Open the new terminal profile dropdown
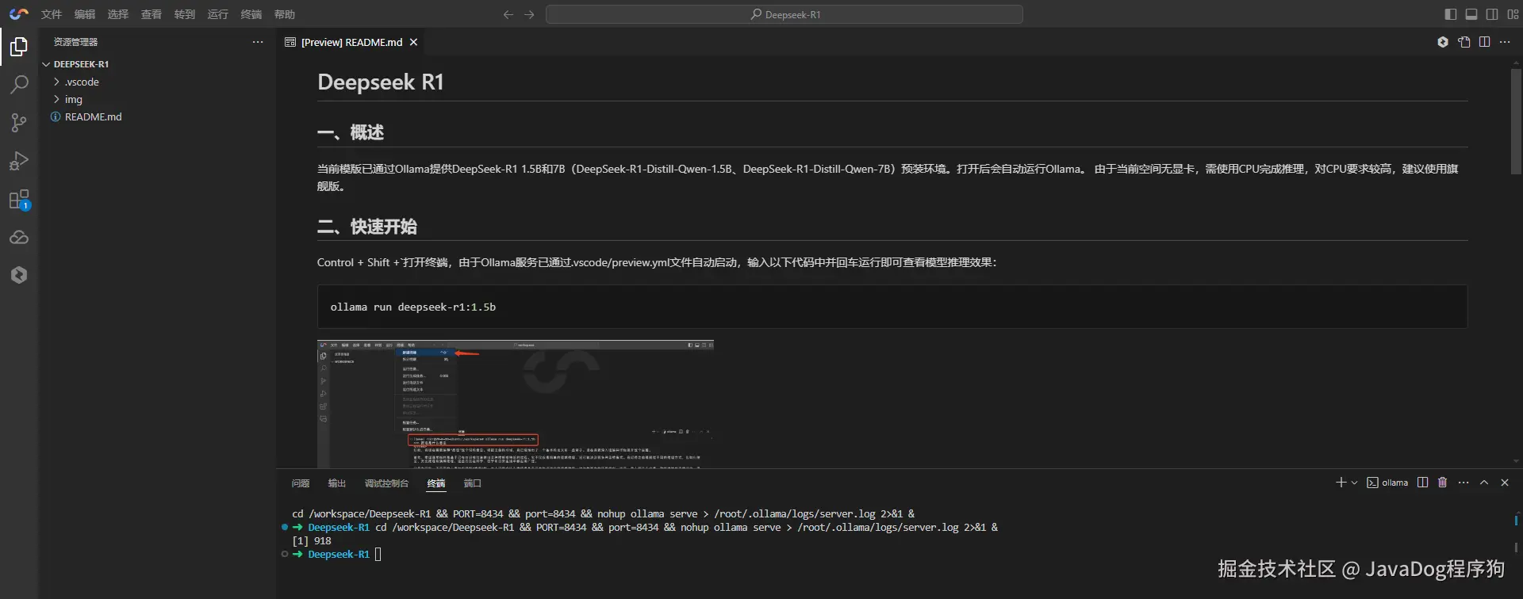 coord(1354,483)
